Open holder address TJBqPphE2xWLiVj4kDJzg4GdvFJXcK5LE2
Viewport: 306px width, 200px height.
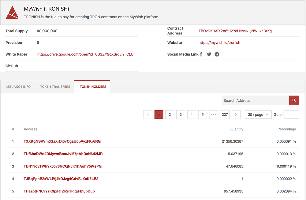click(61, 179)
